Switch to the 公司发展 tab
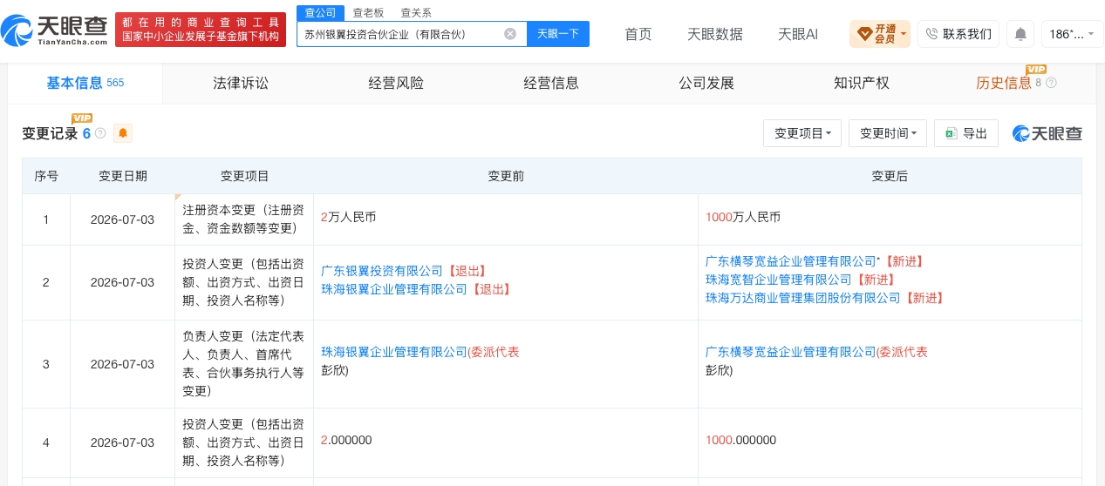Image resolution: width=1105 pixels, height=486 pixels. click(x=706, y=83)
